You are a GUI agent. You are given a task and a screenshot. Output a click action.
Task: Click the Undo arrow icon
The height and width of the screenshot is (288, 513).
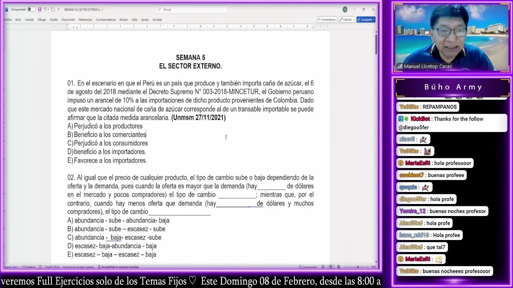point(45,10)
